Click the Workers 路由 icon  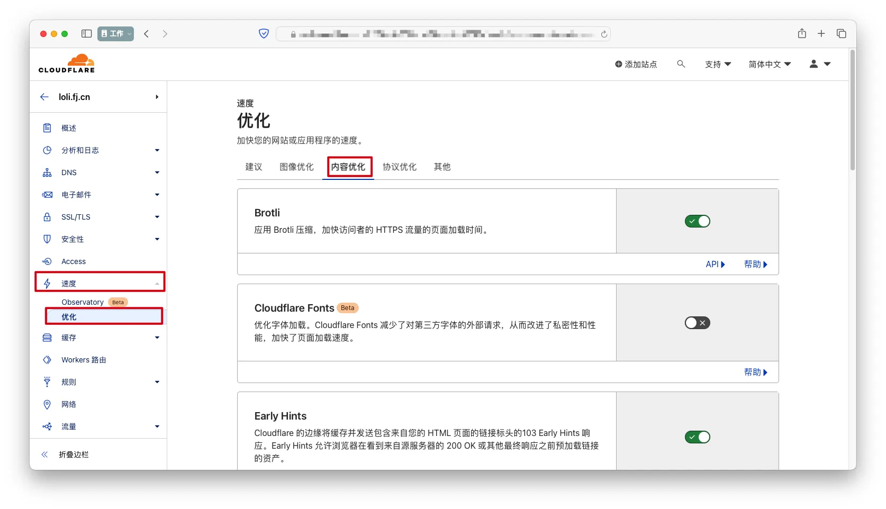click(47, 360)
